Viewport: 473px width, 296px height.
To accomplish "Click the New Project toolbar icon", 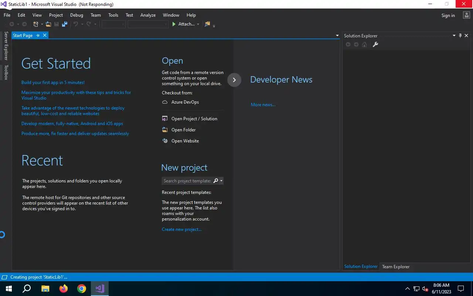I will [36, 24].
